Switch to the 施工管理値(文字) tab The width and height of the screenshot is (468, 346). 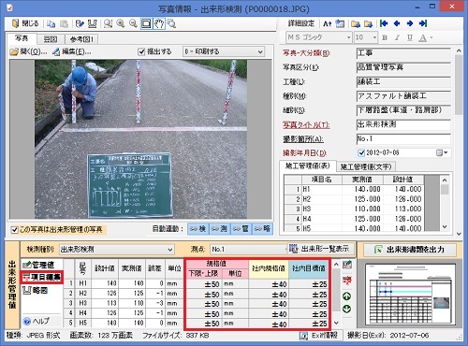pos(366,166)
